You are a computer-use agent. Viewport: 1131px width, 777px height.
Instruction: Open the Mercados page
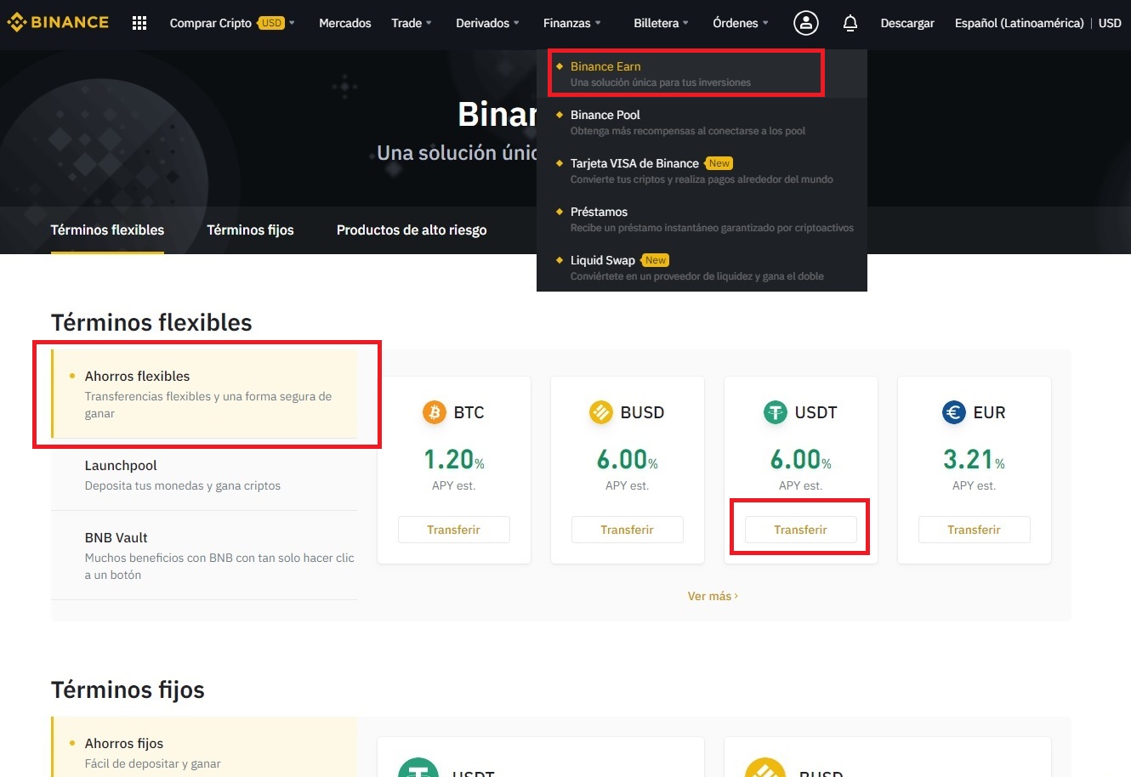(x=345, y=23)
